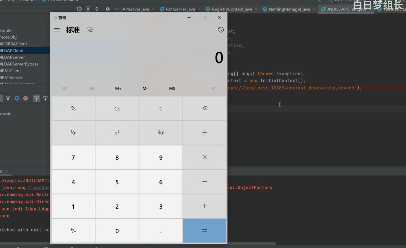
Task: Click digit 8 on calculator
Action: click(117, 158)
